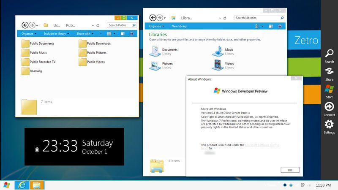
Task: Click address dropdown arrow in Libraries window
Action: tap(220, 18)
